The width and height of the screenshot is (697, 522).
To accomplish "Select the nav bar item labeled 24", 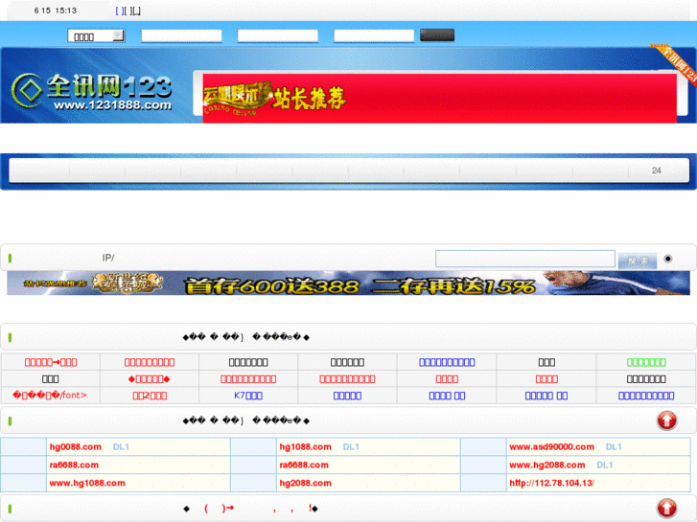I will (657, 170).
